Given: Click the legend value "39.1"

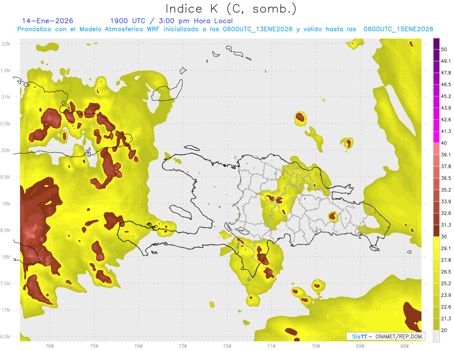Looking at the screenshot, I should tap(446, 155).
